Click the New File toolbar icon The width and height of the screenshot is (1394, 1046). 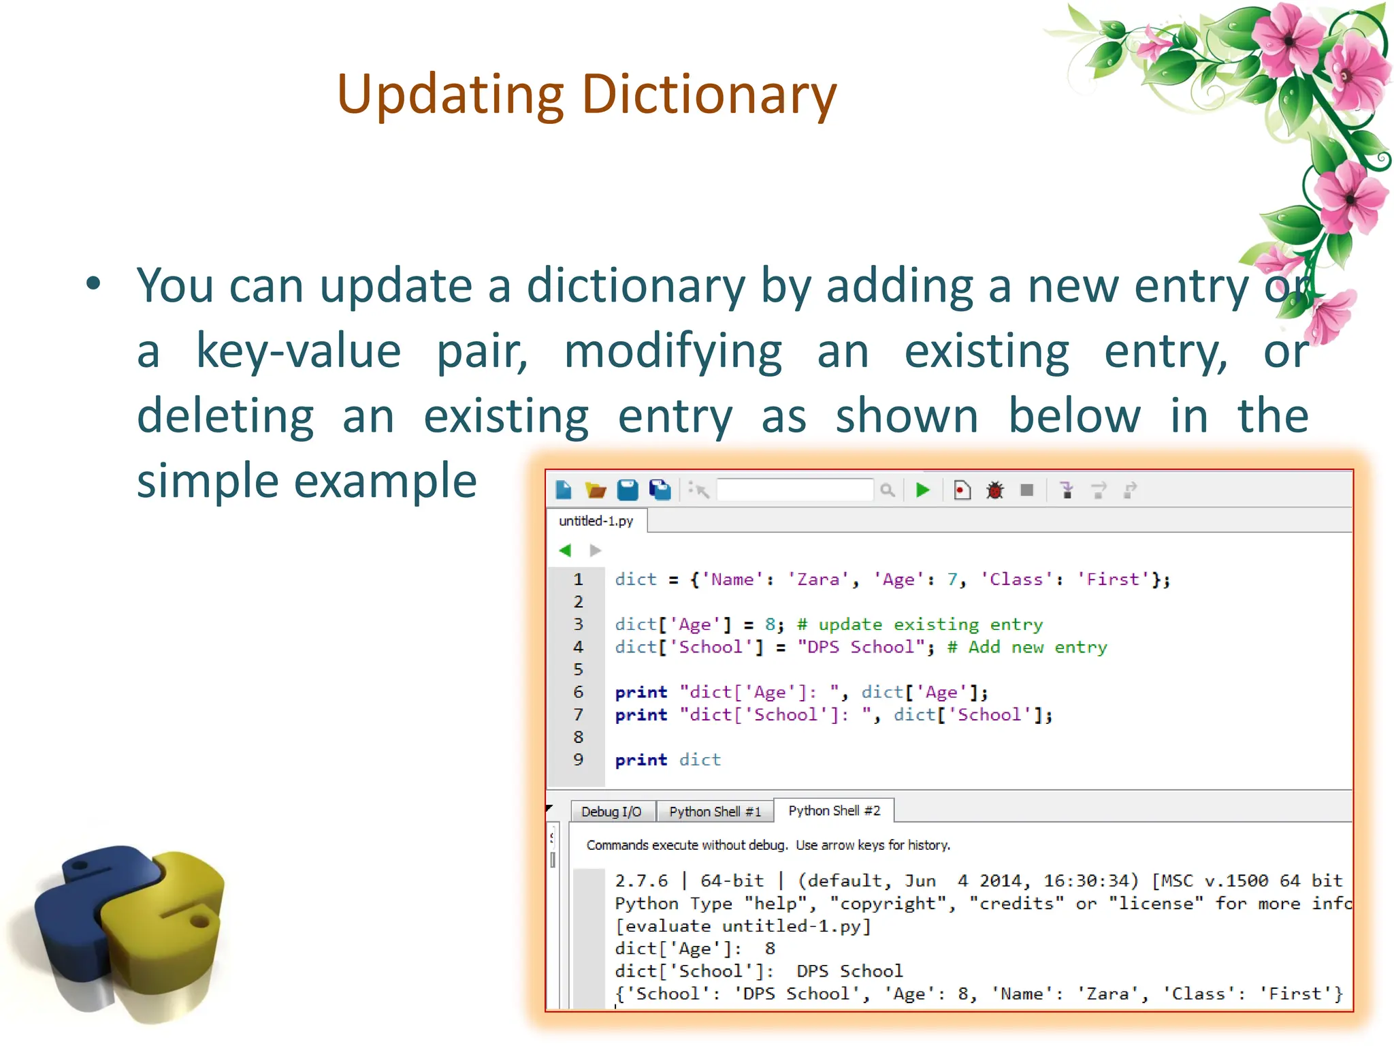pos(564,490)
